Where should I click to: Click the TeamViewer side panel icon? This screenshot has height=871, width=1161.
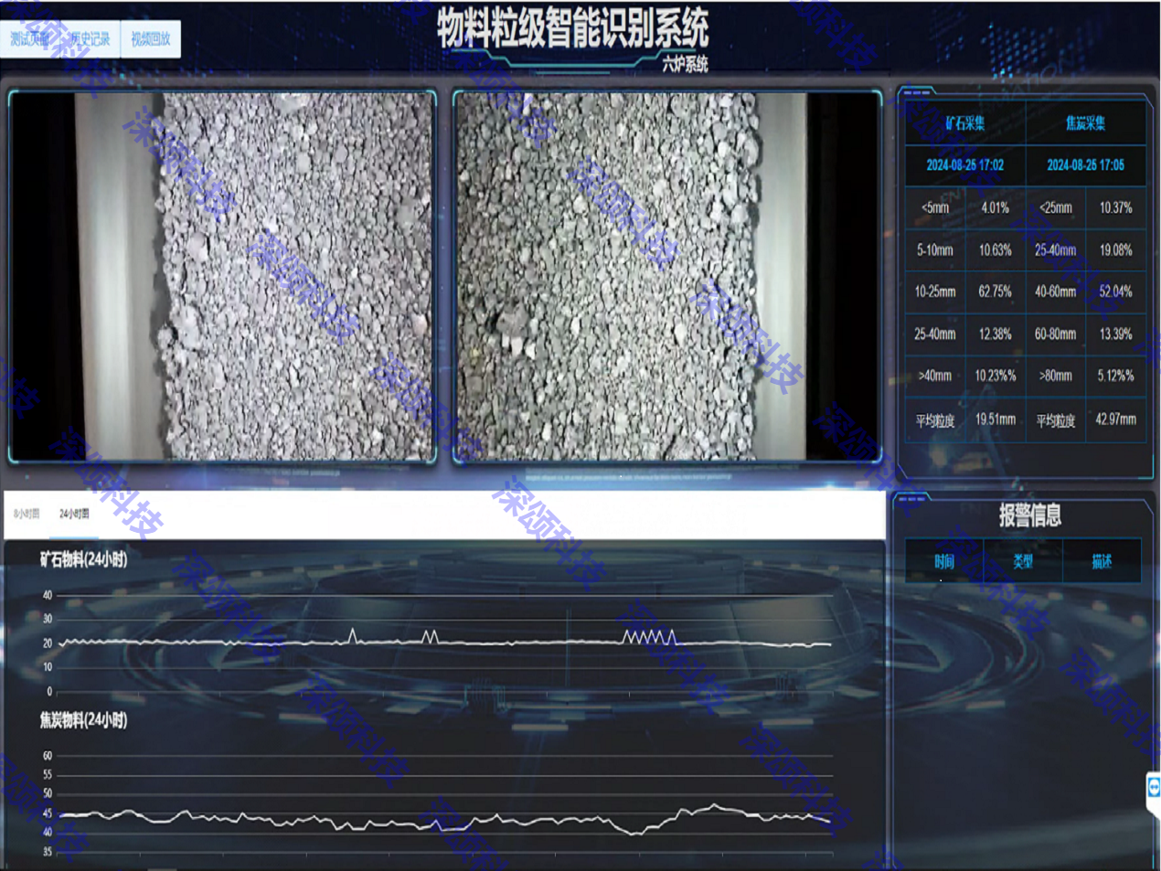1154,787
